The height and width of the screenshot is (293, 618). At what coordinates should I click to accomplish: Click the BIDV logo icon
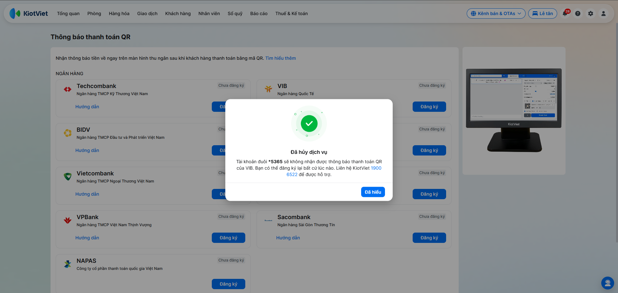[68, 133]
